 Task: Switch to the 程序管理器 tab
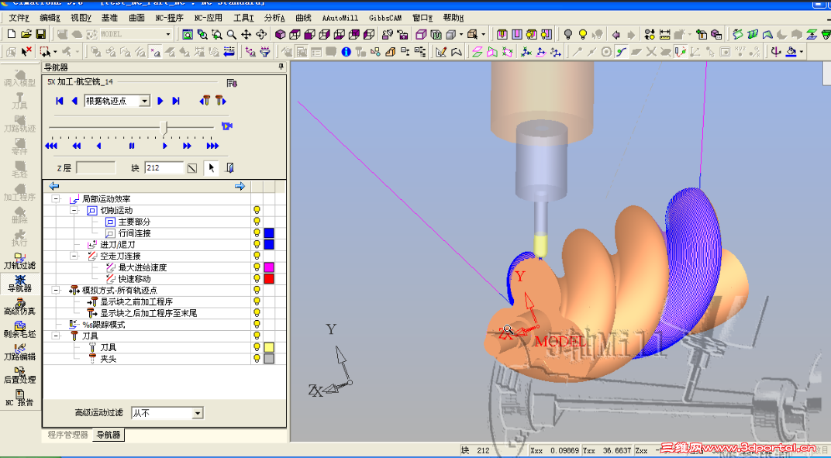pos(68,436)
